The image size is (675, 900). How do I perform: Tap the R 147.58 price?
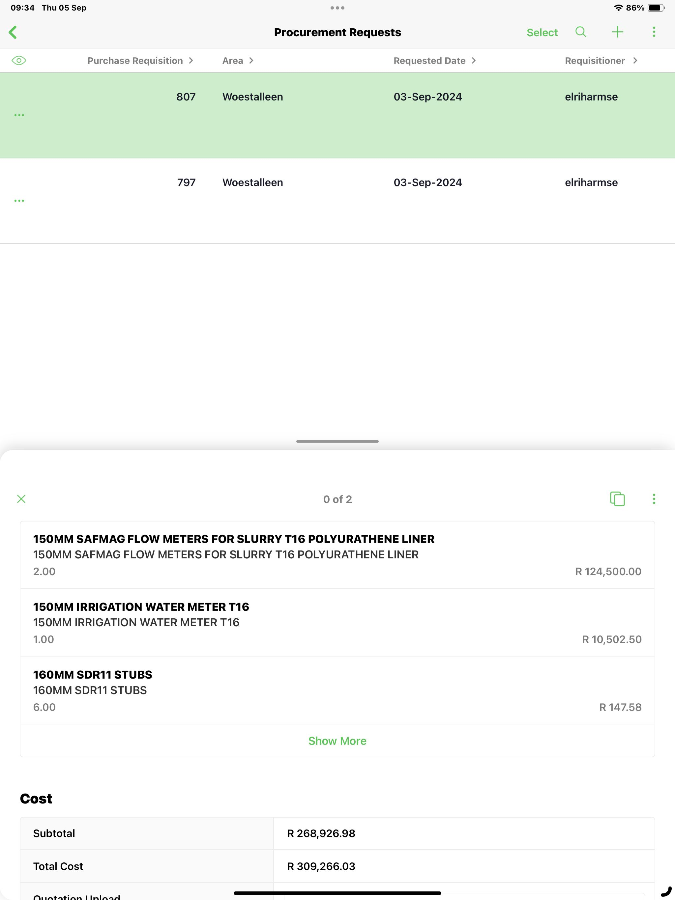pos(620,707)
